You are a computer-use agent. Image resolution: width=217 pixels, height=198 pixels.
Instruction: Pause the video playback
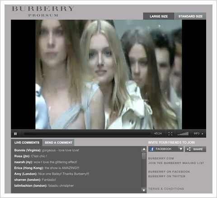15,134
